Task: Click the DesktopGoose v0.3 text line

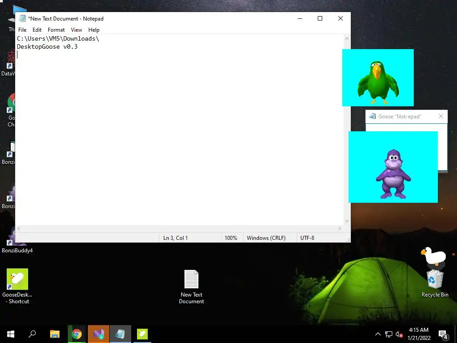Action: pos(47,46)
